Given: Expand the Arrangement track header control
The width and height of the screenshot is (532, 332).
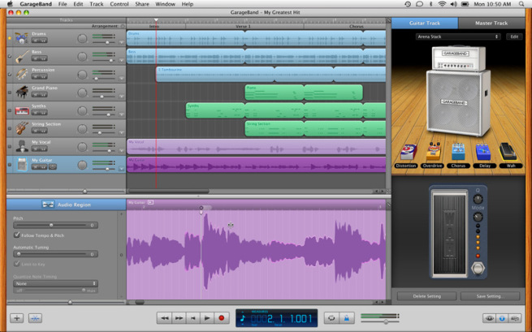Looking at the screenshot, I should (123, 26).
